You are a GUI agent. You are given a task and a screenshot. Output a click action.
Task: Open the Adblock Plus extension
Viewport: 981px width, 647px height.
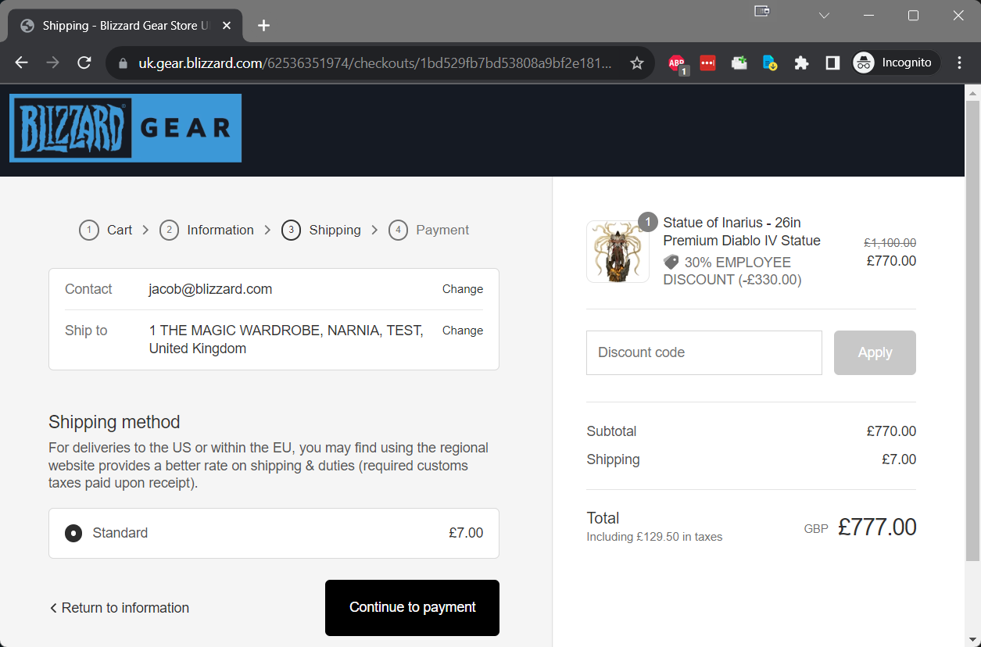pos(677,63)
